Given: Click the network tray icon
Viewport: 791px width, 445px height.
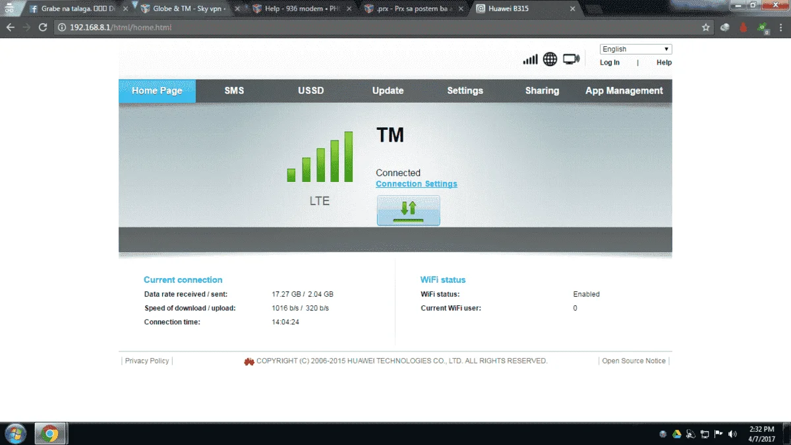Looking at the screenshot, I should click(x=705, y=434).
